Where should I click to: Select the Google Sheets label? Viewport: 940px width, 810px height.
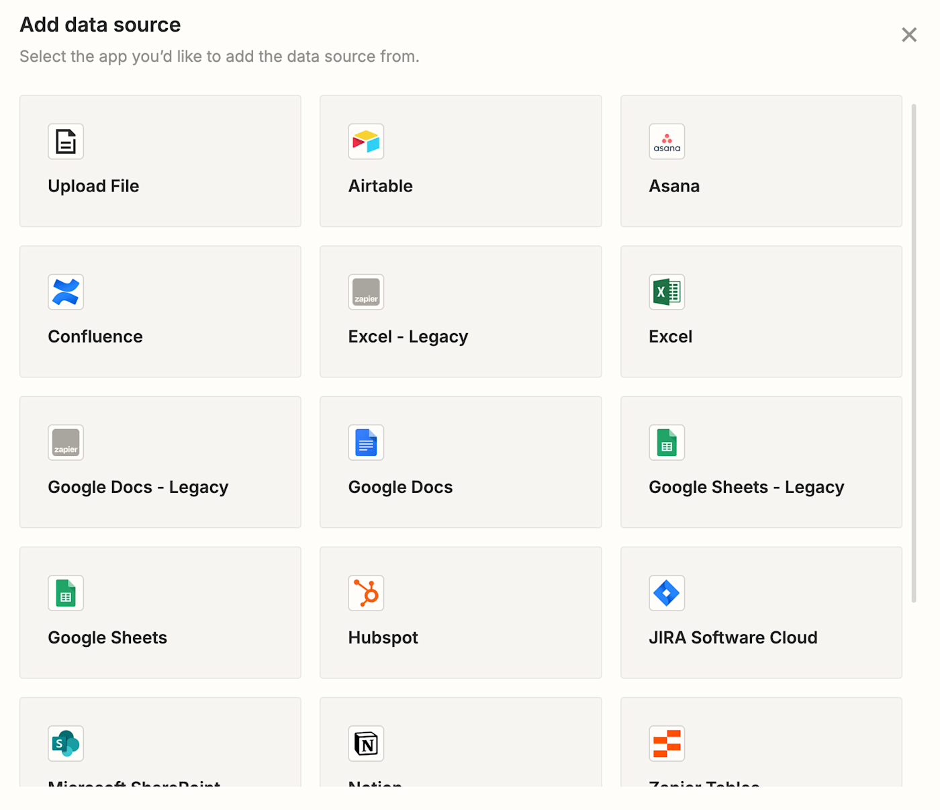107,637
